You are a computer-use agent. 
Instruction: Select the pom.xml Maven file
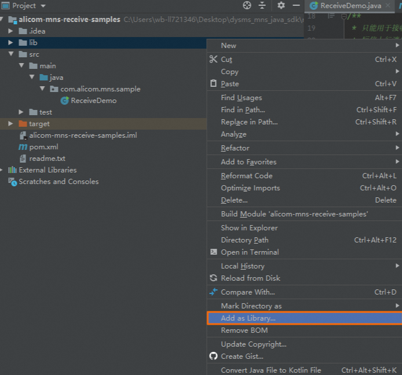tap(38, 147)
